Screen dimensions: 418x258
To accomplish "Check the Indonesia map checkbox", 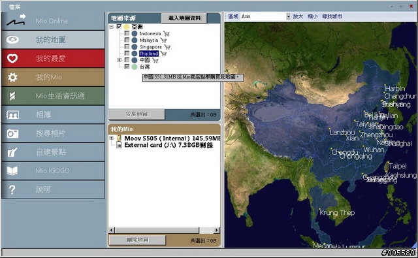I will (127, 33).
